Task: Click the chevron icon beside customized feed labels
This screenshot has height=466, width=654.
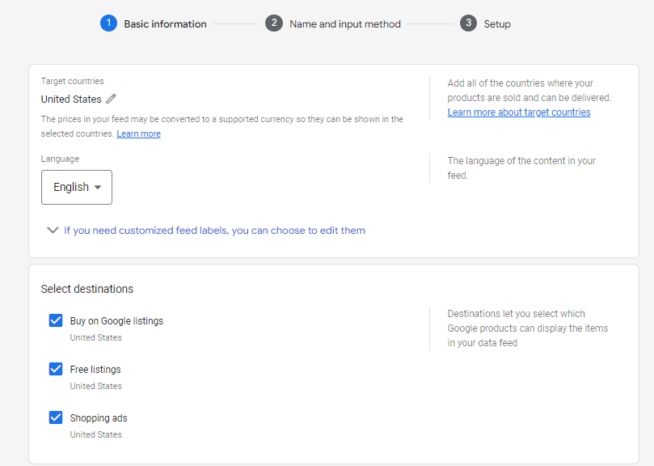Action: click(53, 231)
